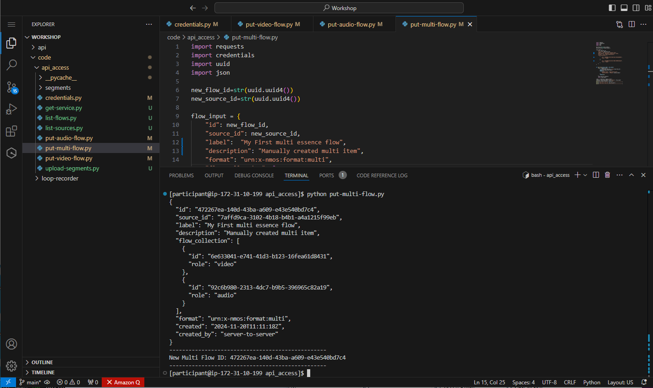Open the Accounts menu icon
The height and width of the screenshot is (388, 653).
11,344
